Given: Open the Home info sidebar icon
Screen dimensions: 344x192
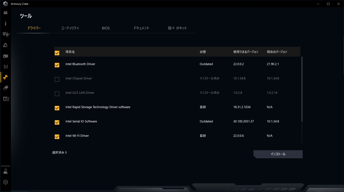Looking at the screenshot, I should click(x=5, y=23).
